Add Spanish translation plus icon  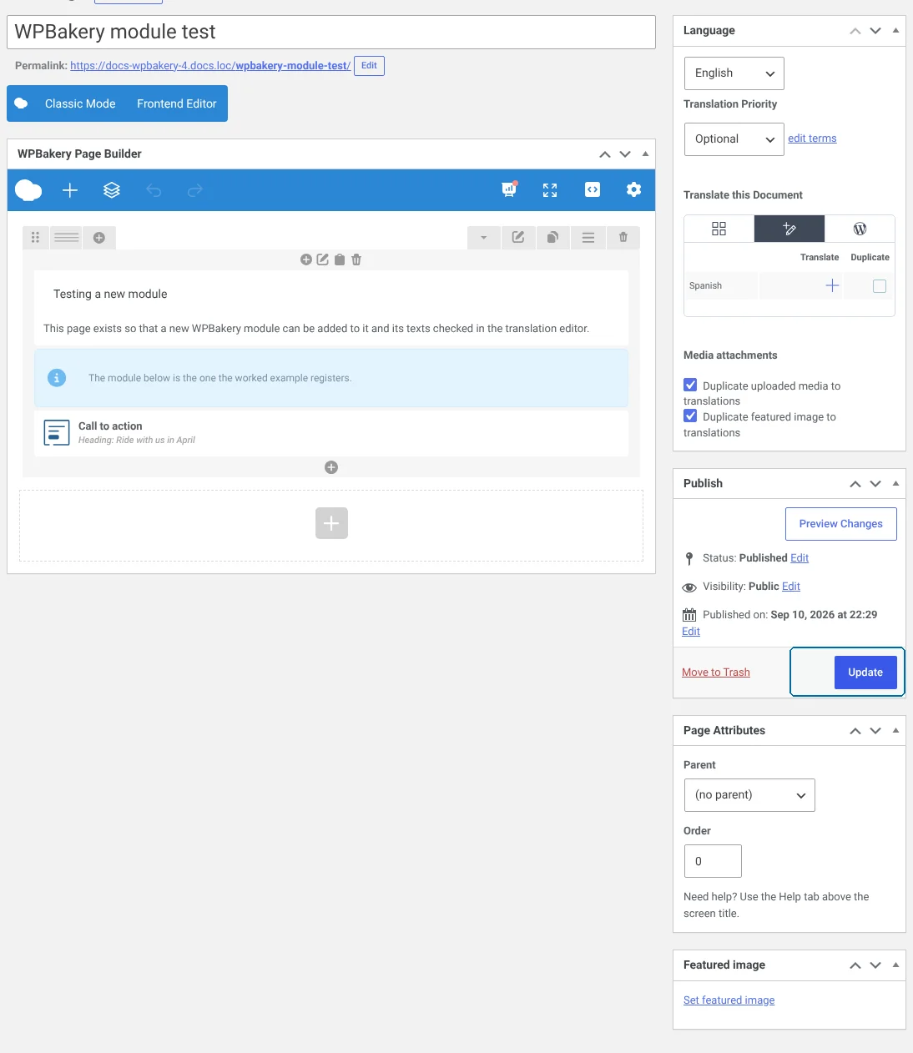click(x=832, y=285)
